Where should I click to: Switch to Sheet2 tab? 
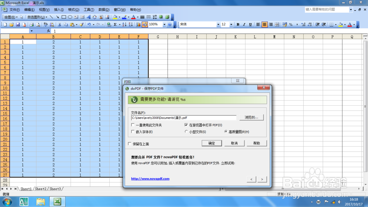pos(40,189)
